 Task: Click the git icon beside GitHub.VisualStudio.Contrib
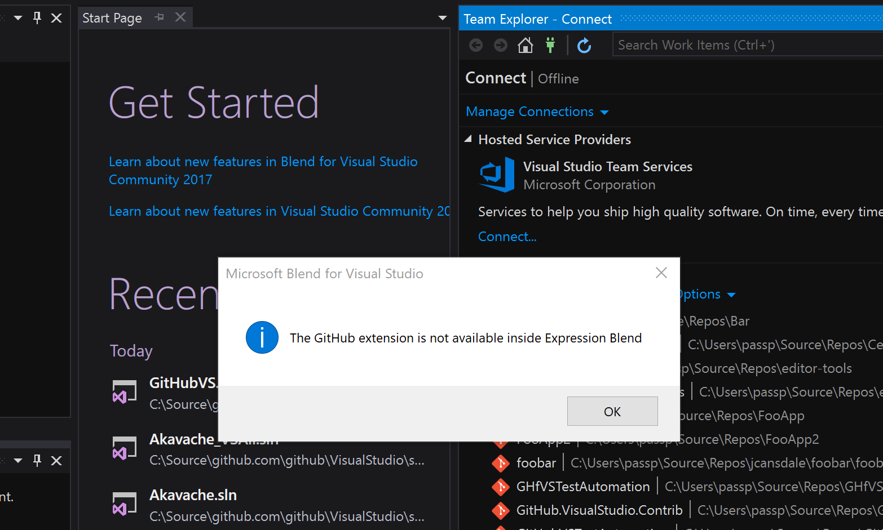click(500, 510)
